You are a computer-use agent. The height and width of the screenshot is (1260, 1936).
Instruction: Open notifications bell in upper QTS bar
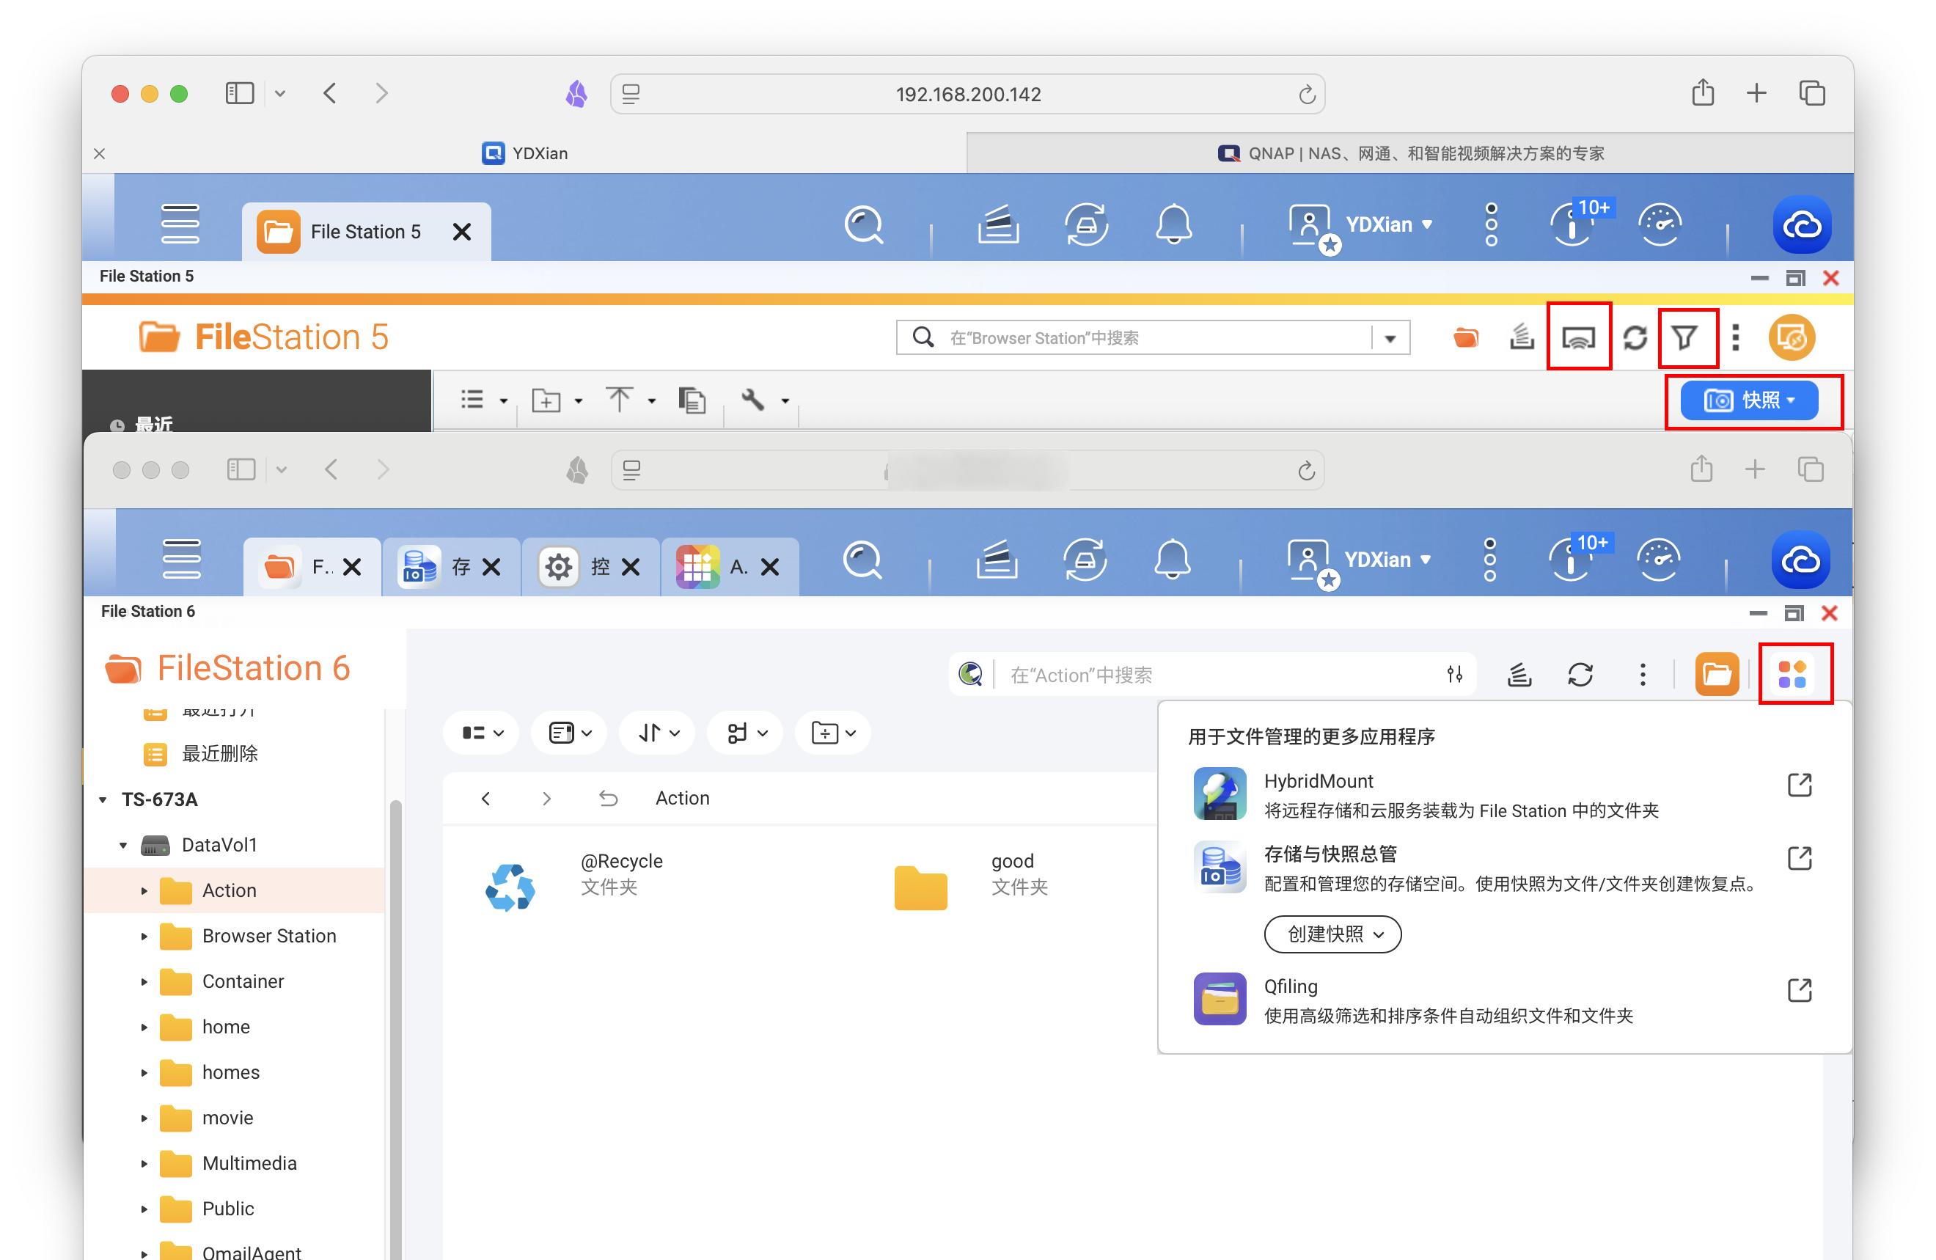1174,224
